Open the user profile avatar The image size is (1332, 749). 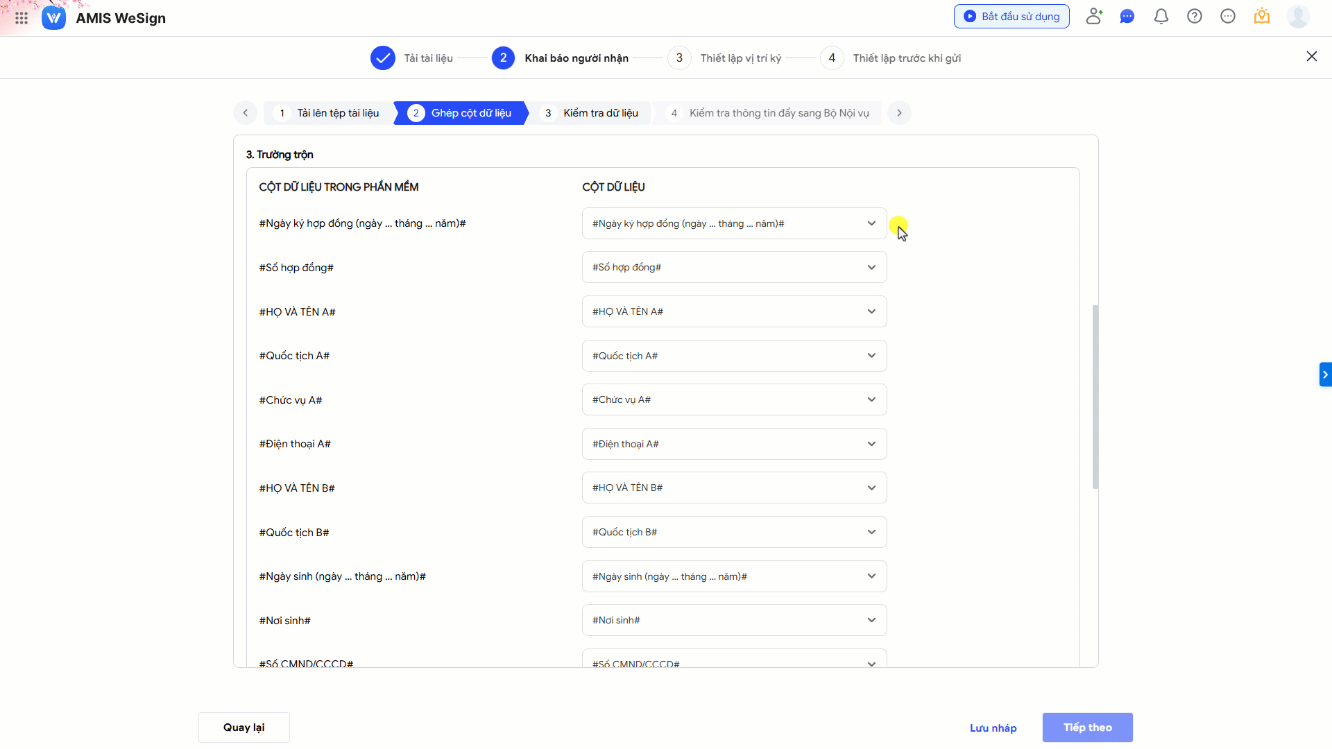[x=1297, y=16]
